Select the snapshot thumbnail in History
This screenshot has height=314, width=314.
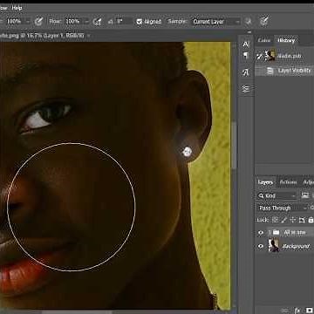270,56
